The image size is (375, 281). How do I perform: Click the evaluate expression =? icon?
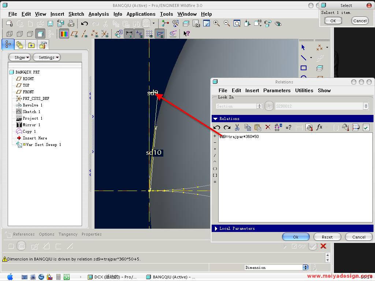tap(289, 127)
